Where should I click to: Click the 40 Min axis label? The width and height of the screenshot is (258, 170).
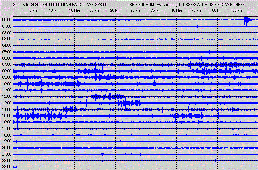tap(176, 11)
